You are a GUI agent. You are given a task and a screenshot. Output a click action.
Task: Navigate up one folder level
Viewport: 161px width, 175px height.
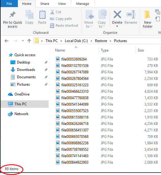click(x=29, y=41)
